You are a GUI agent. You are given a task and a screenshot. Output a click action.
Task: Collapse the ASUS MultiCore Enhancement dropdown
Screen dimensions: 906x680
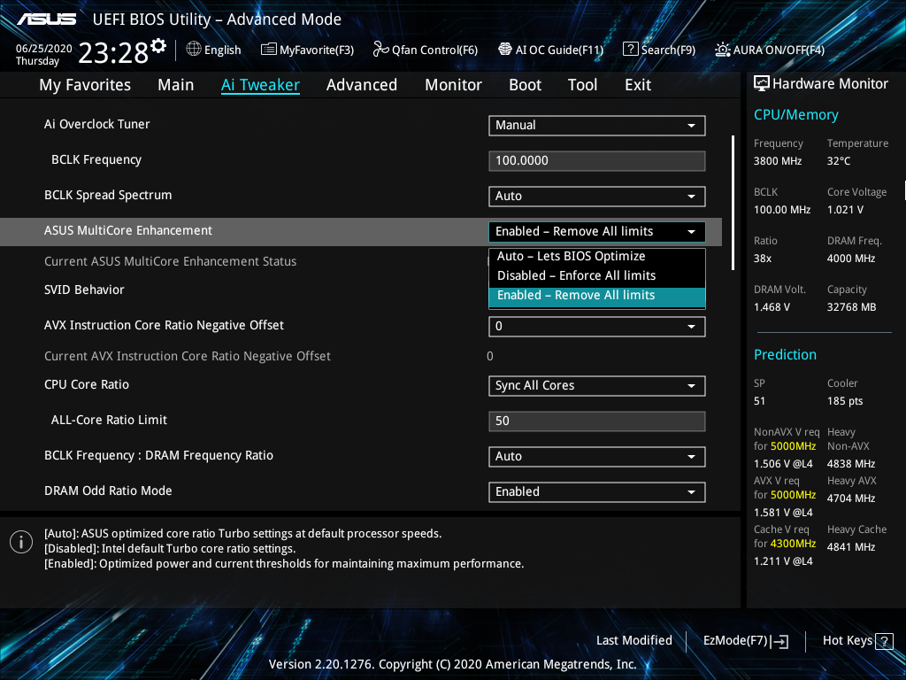click(597, 231)
